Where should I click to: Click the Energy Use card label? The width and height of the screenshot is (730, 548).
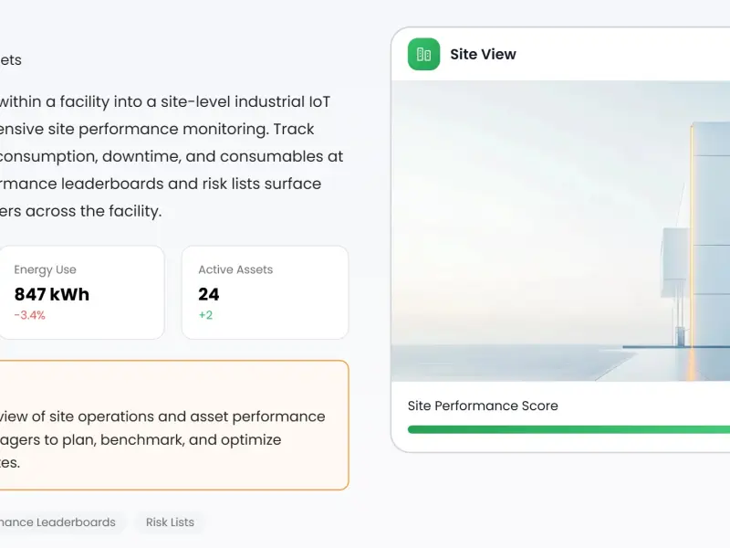pyautogui.click(x=45, y=269)
